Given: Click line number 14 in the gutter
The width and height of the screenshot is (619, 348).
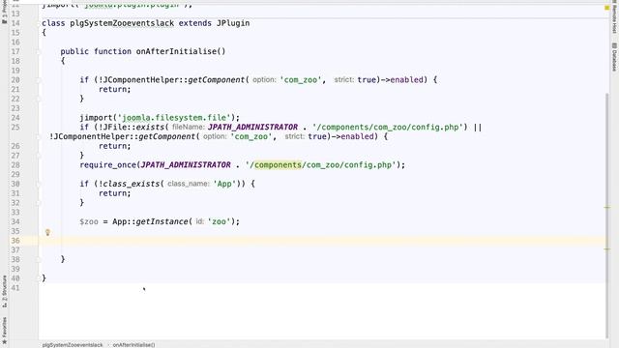Looking at the screenshot, I should [x=15, y=23].
